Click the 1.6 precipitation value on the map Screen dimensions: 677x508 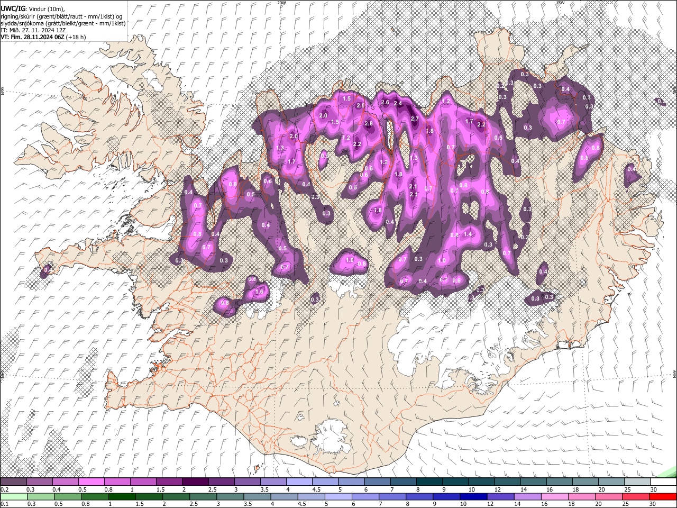point(259,292)
